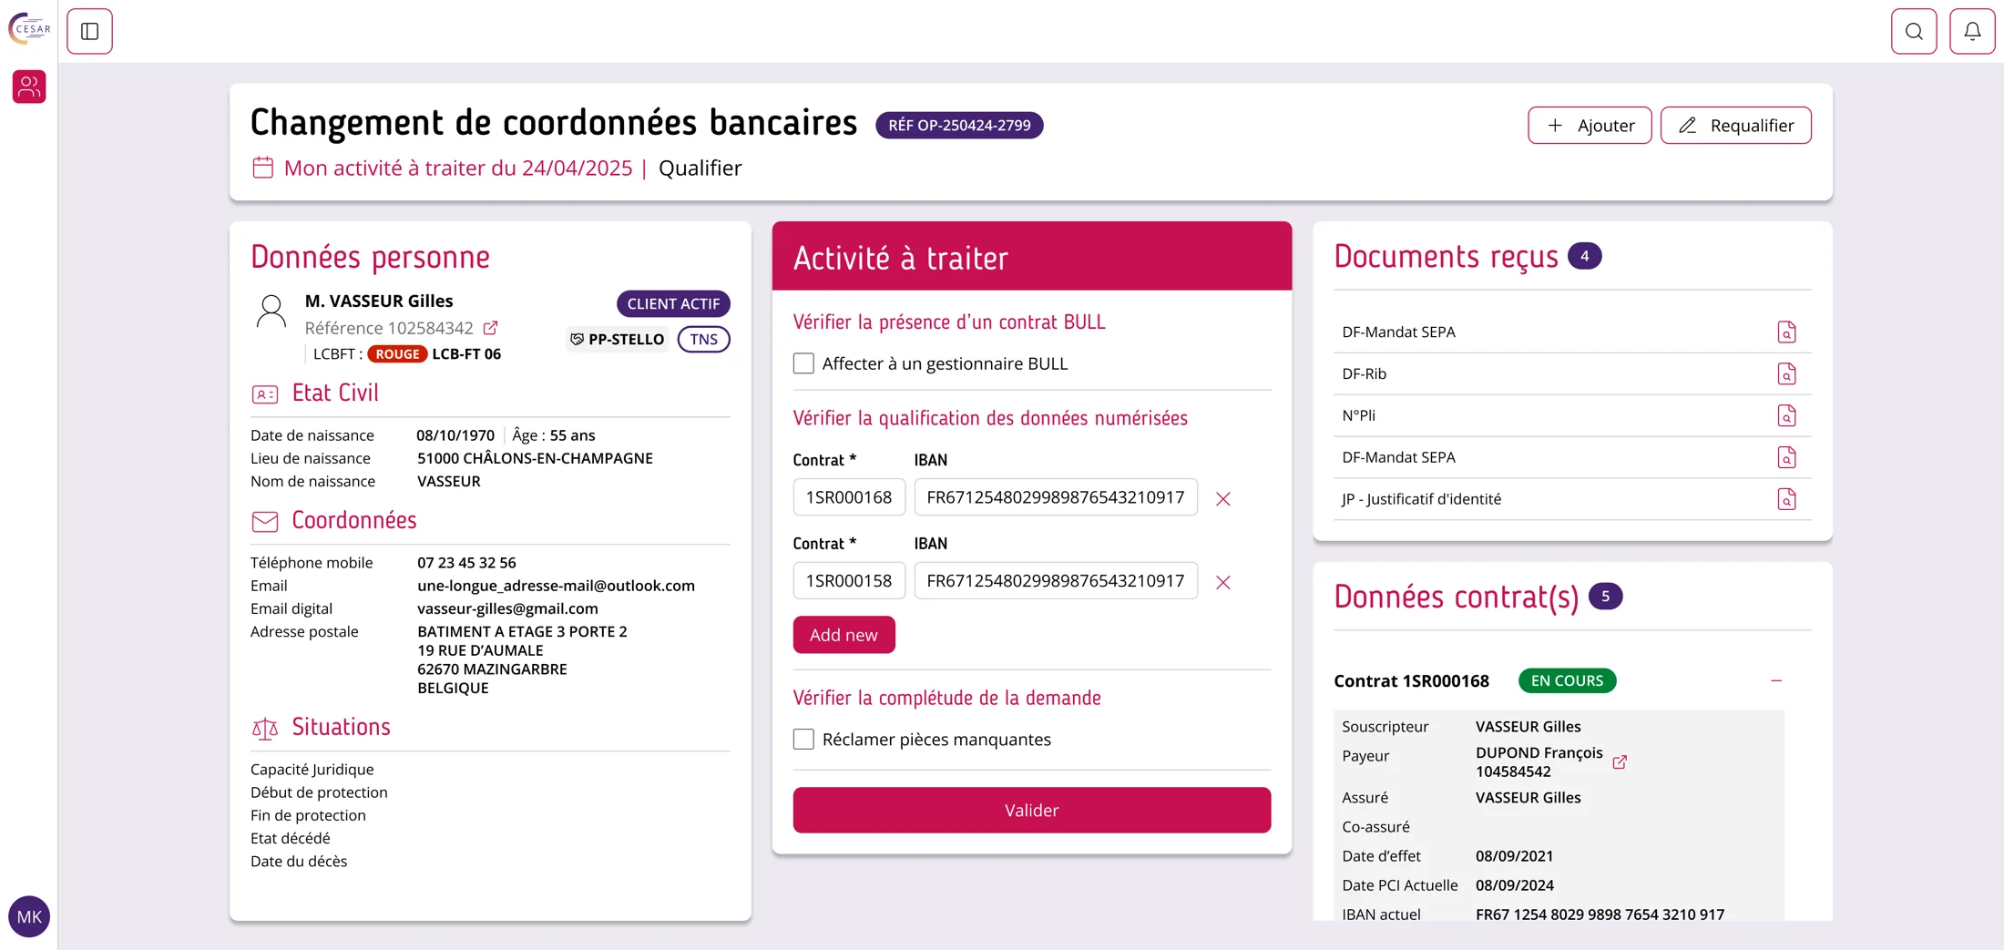Click the ROUGE LCBFT badge
Screen dimensions: 2004x950
pos(397,353)
